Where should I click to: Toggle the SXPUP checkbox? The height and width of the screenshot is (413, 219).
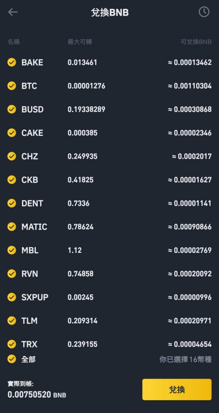[x=12, y=297]
